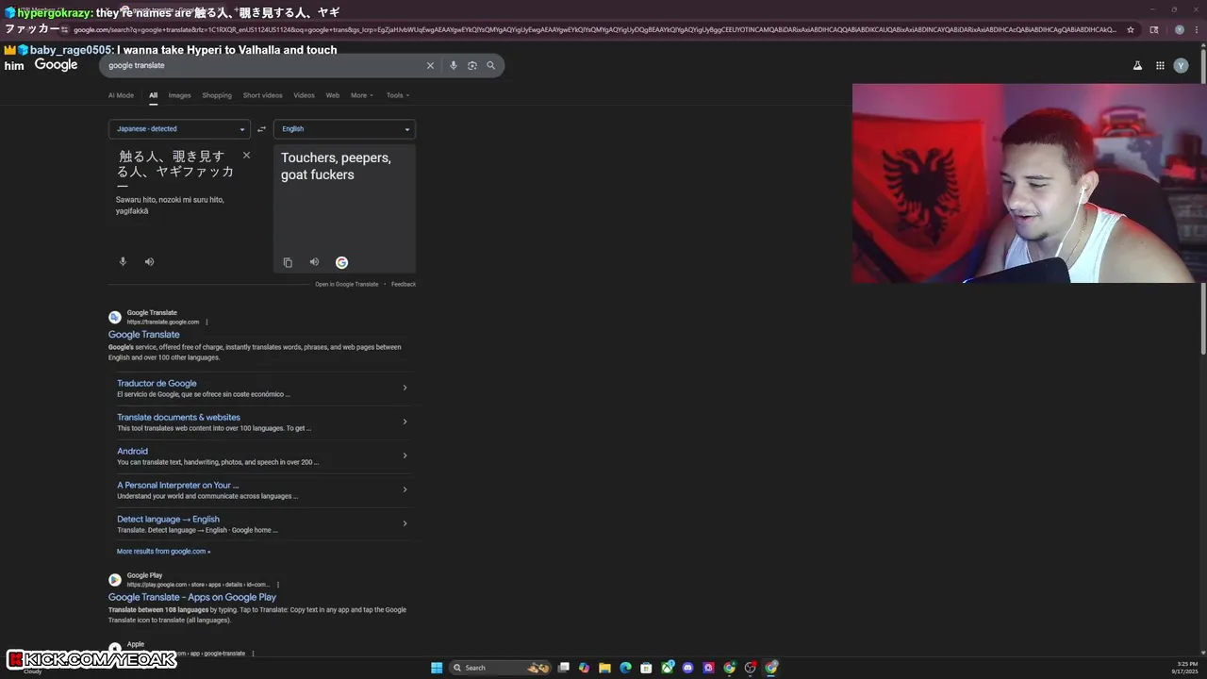Screen dimensions: 1207x679
Task: Open Microsoft Store from the taskbar
Action: tap(646, 668)
